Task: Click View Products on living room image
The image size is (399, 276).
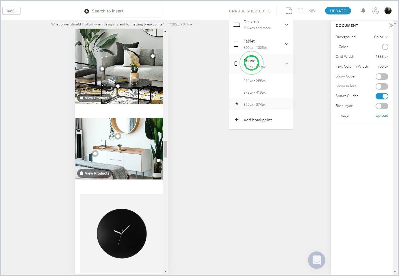Action: 94,98
